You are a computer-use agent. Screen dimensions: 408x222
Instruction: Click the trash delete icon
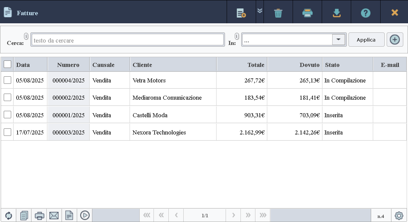278,13
